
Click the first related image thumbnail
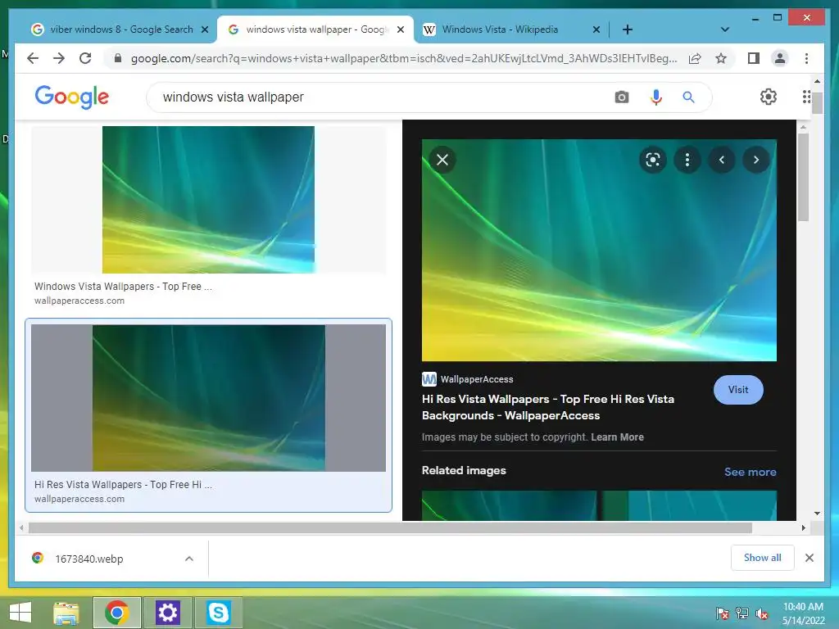tap(509, 505)
